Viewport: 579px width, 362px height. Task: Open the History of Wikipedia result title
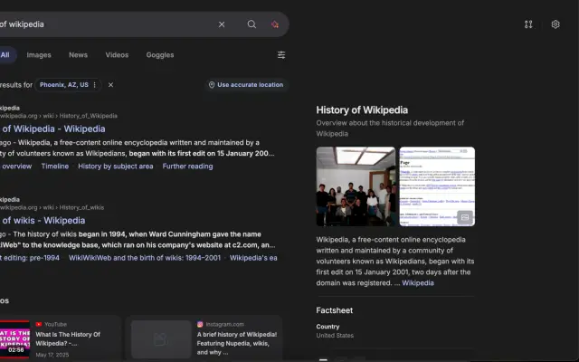(x=52, y=129)
